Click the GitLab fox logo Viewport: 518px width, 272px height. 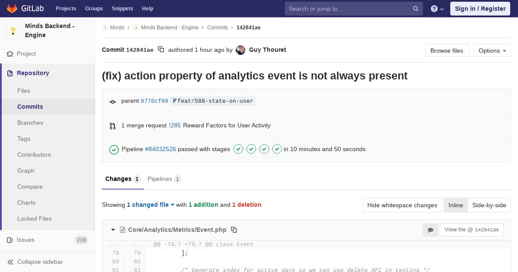tap(12, 9)
